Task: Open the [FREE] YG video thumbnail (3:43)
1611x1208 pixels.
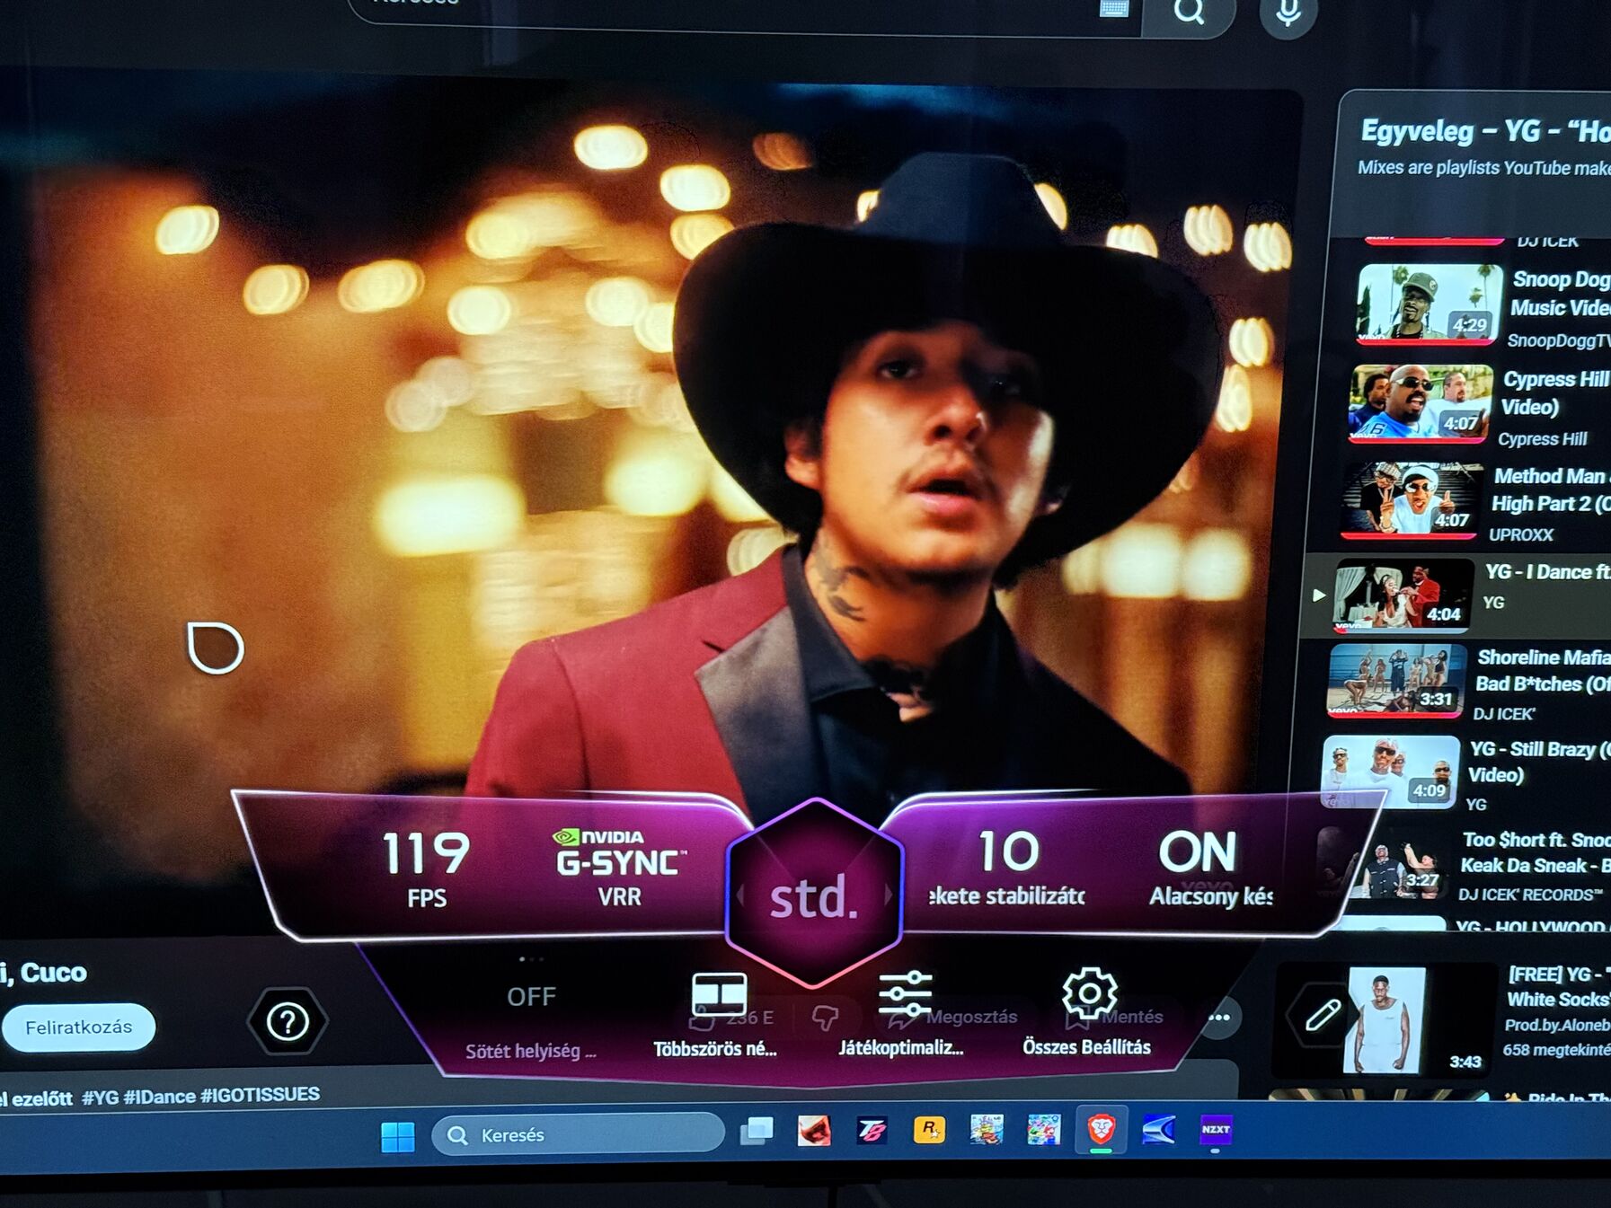Action: tap(1384, 1020)
